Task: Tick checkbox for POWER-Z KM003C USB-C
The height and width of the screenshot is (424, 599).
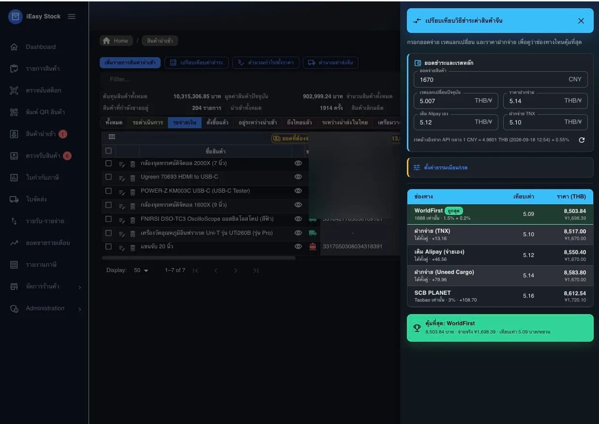Action: point(108,191)
